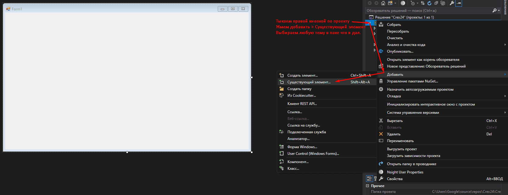
Task: Choose Пересобрать from context menu
Action: point(398,31)
